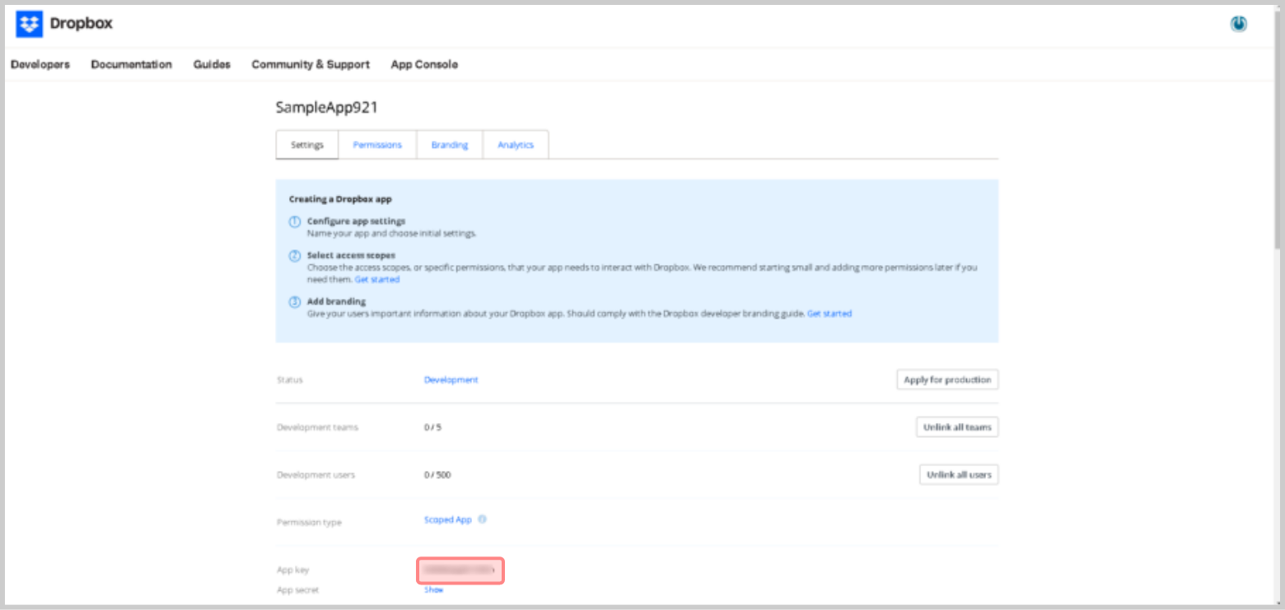
Task: Open the Scoped App link
Action: (448, 520)
